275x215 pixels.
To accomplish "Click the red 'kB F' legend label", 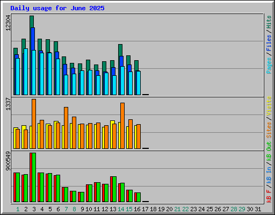I will (269, 196).
